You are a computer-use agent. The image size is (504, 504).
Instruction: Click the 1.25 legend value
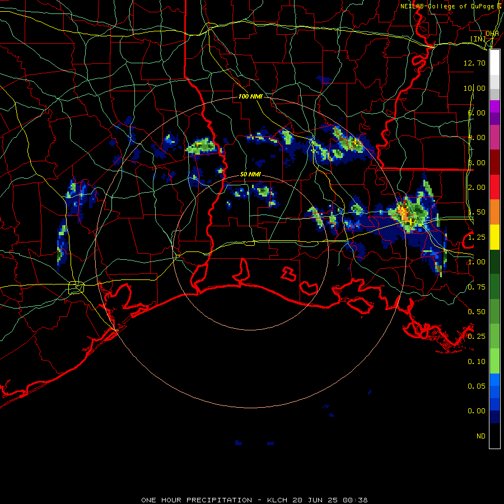tap(477, 237)
